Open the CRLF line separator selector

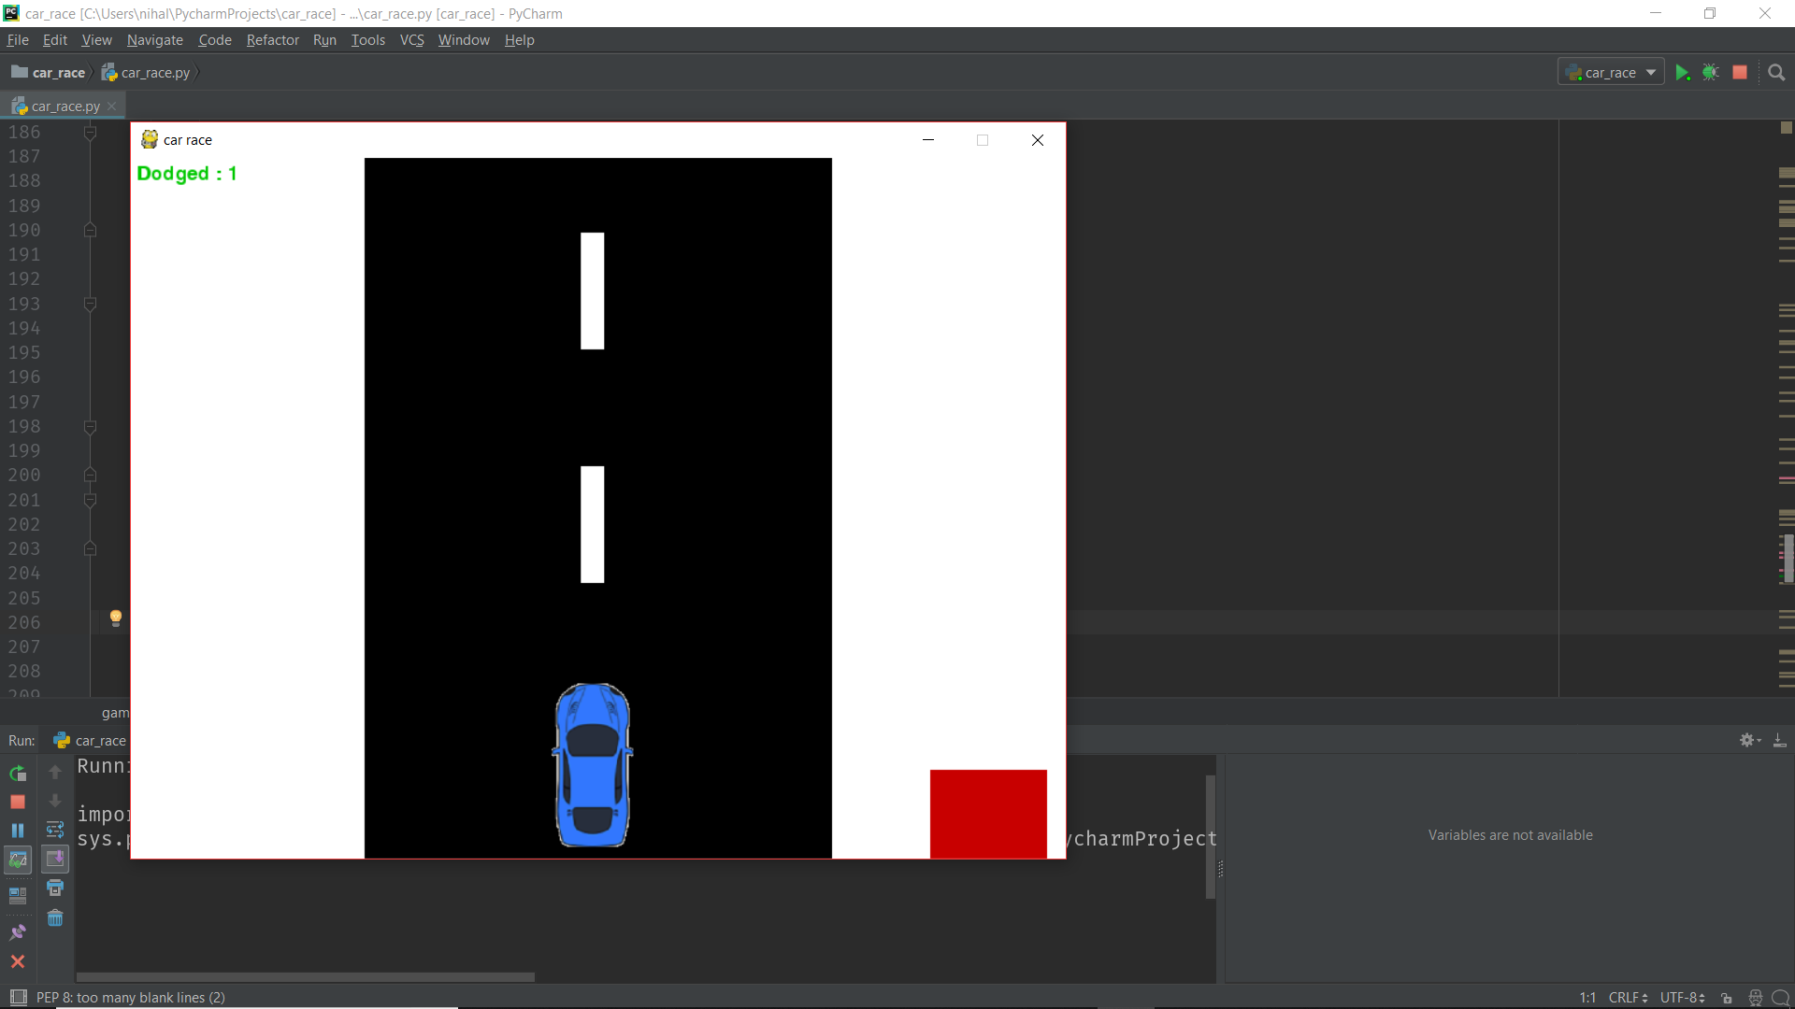[1630, 998]
